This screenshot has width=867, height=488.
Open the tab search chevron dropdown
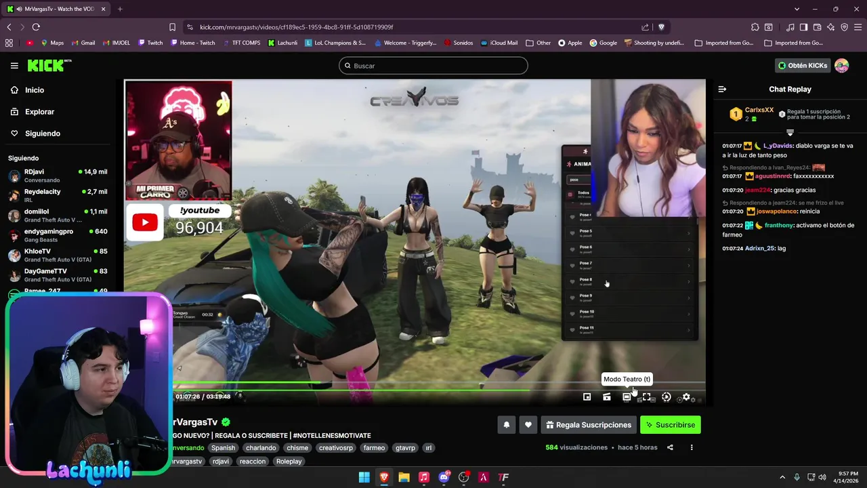[797, 9]
